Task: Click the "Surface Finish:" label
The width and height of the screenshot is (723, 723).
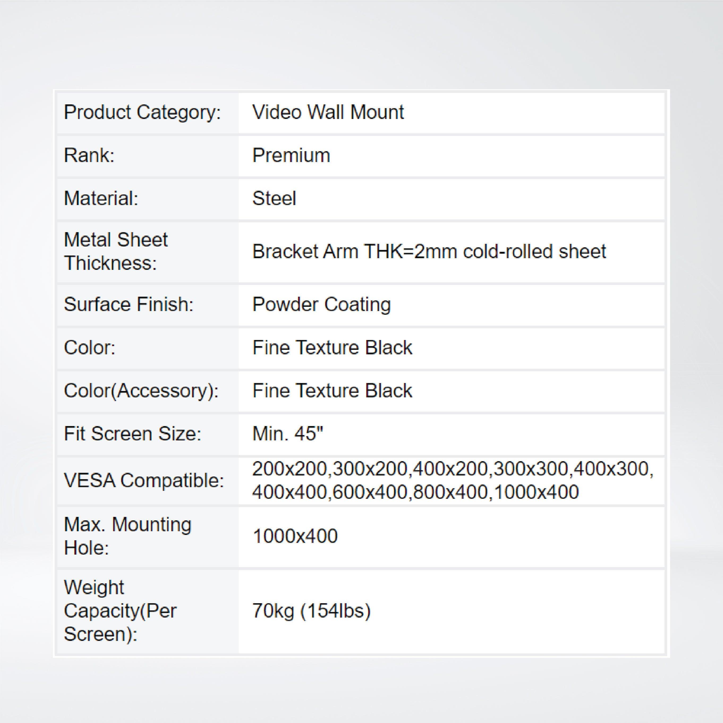Action: coord(128,304)
